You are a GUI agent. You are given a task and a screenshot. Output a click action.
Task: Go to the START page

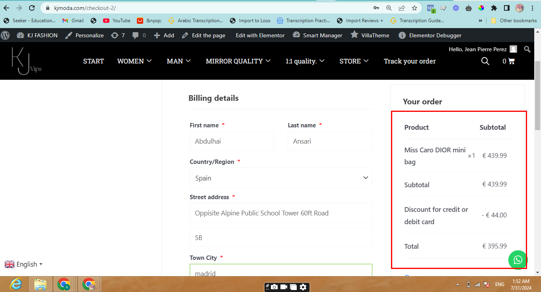(x=93, y=61)
